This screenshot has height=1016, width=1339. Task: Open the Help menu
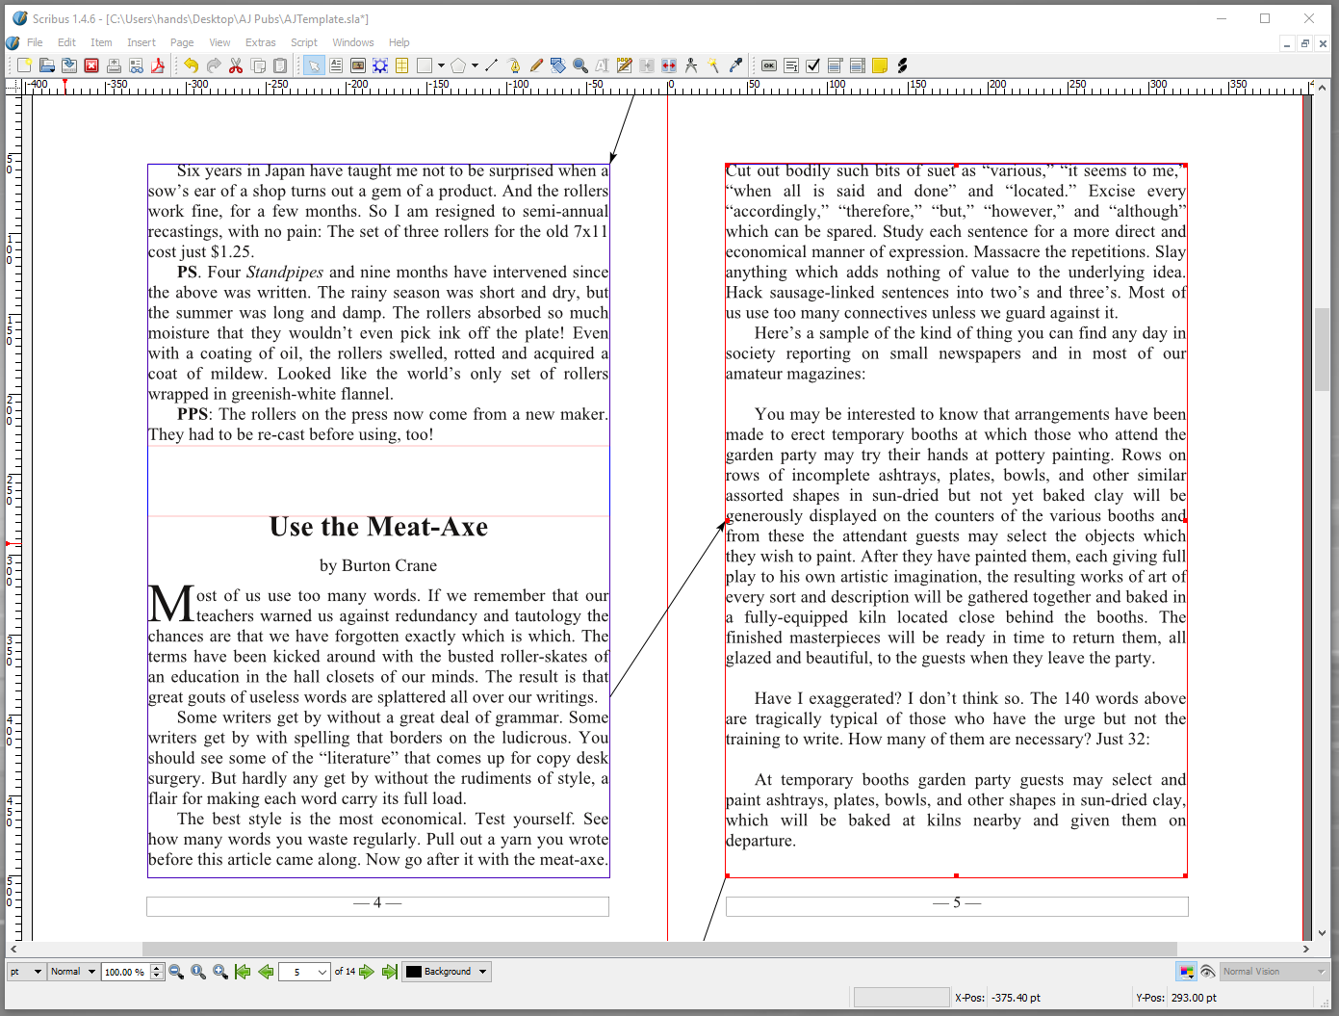[x=399, y=42]
